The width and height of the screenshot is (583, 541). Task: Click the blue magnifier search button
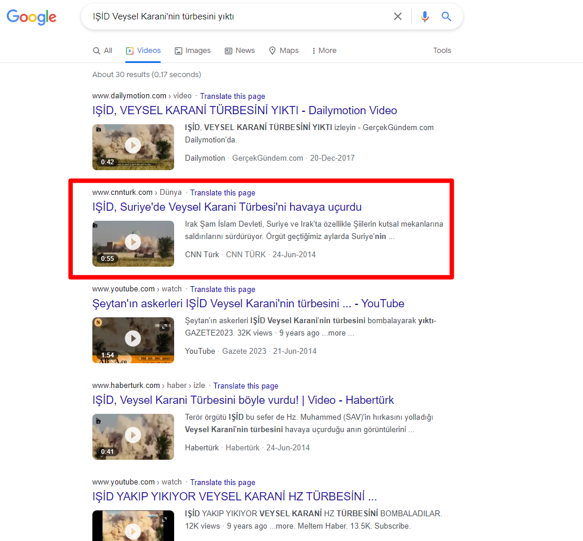447,16
